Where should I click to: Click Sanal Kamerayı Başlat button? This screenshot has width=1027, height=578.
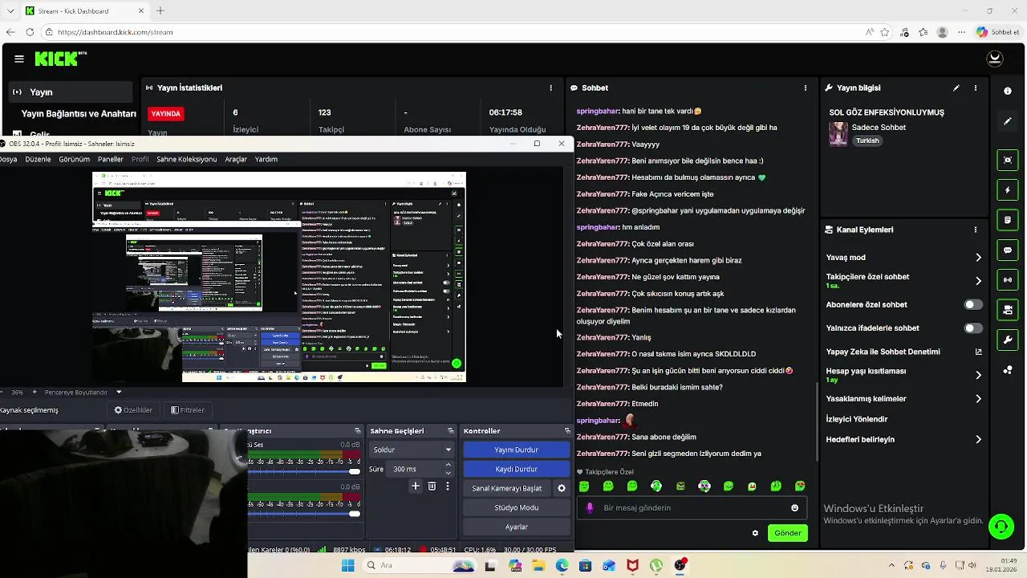[507, 488]
